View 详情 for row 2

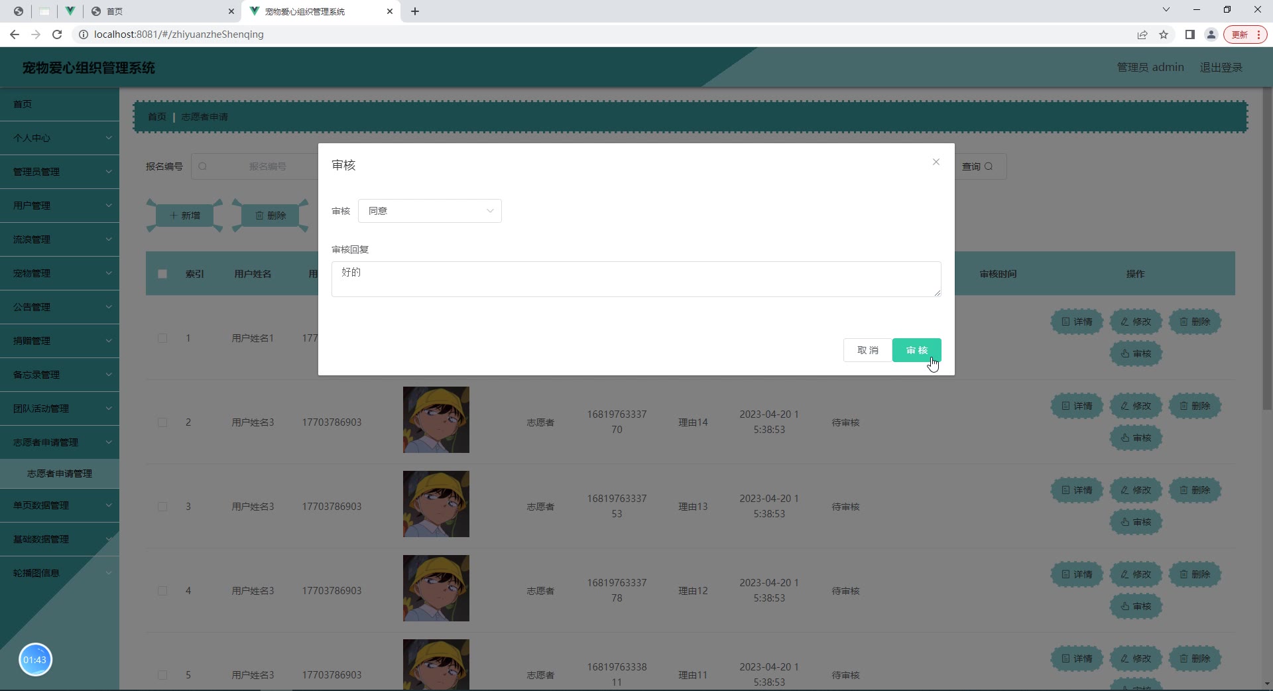pos(1077,406)
